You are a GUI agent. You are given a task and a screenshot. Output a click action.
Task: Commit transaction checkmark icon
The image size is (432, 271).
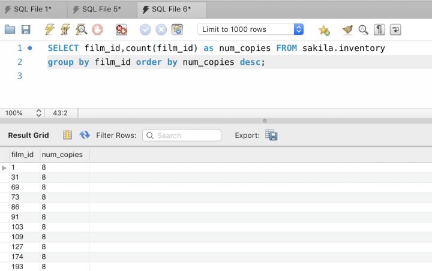145,29
